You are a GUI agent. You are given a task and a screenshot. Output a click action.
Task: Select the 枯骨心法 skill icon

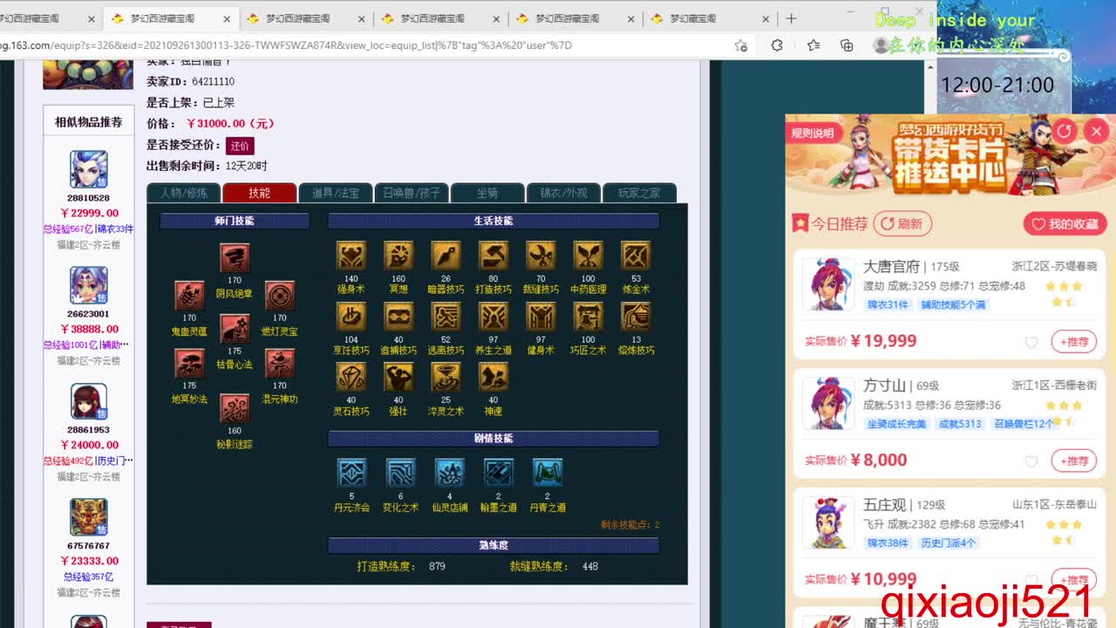[235, 329]
